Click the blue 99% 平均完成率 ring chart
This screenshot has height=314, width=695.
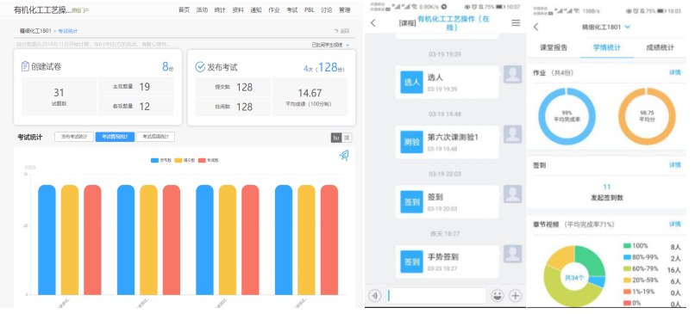pos(567,116)
